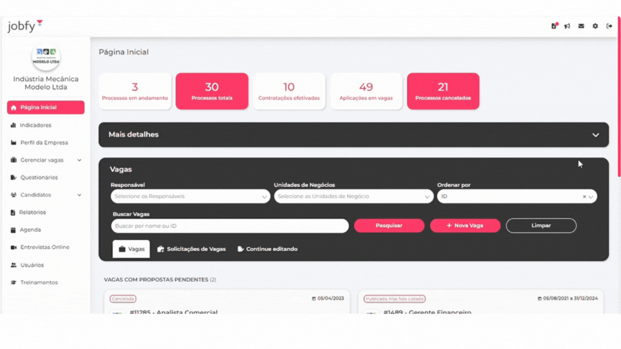Click the page vertical scrollbar
The image size is (621, 349).
point(619,97)
